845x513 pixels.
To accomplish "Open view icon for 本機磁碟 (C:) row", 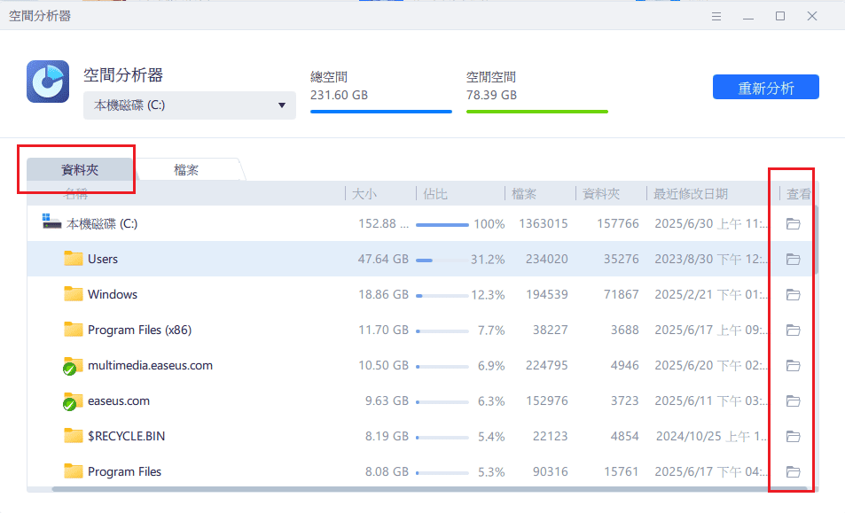I will 793,224.
